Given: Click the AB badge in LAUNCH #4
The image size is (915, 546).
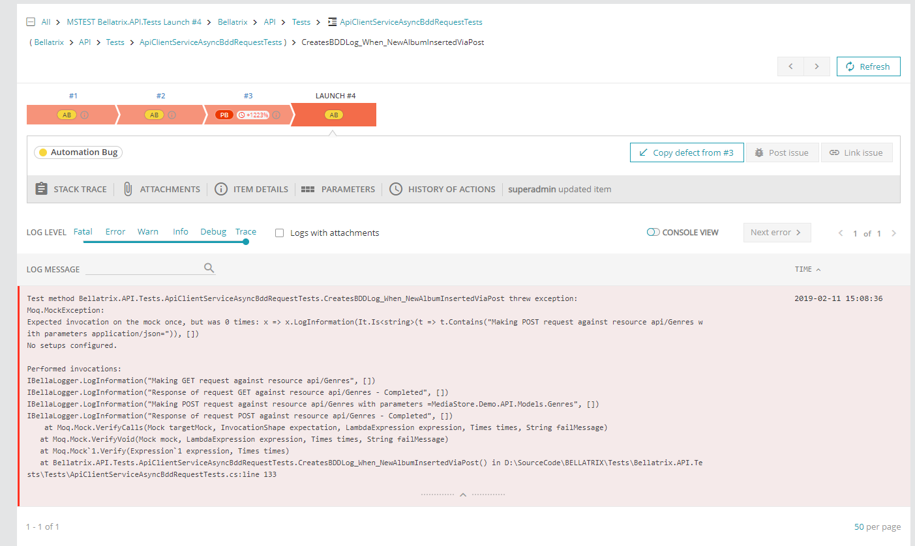Looking at the screenshot, I should [x=334, y=115].
